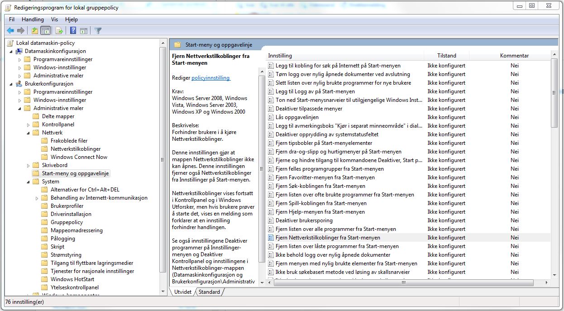Click policy icon beside Legg til Logg av

click(x=271, y=91)
